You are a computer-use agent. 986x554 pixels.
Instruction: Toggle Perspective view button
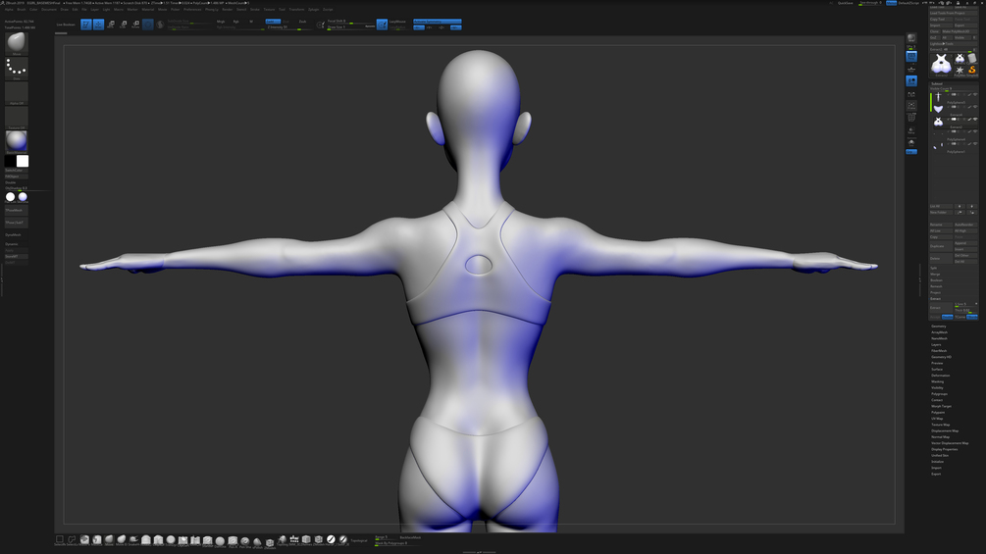[x=911, y=57]
